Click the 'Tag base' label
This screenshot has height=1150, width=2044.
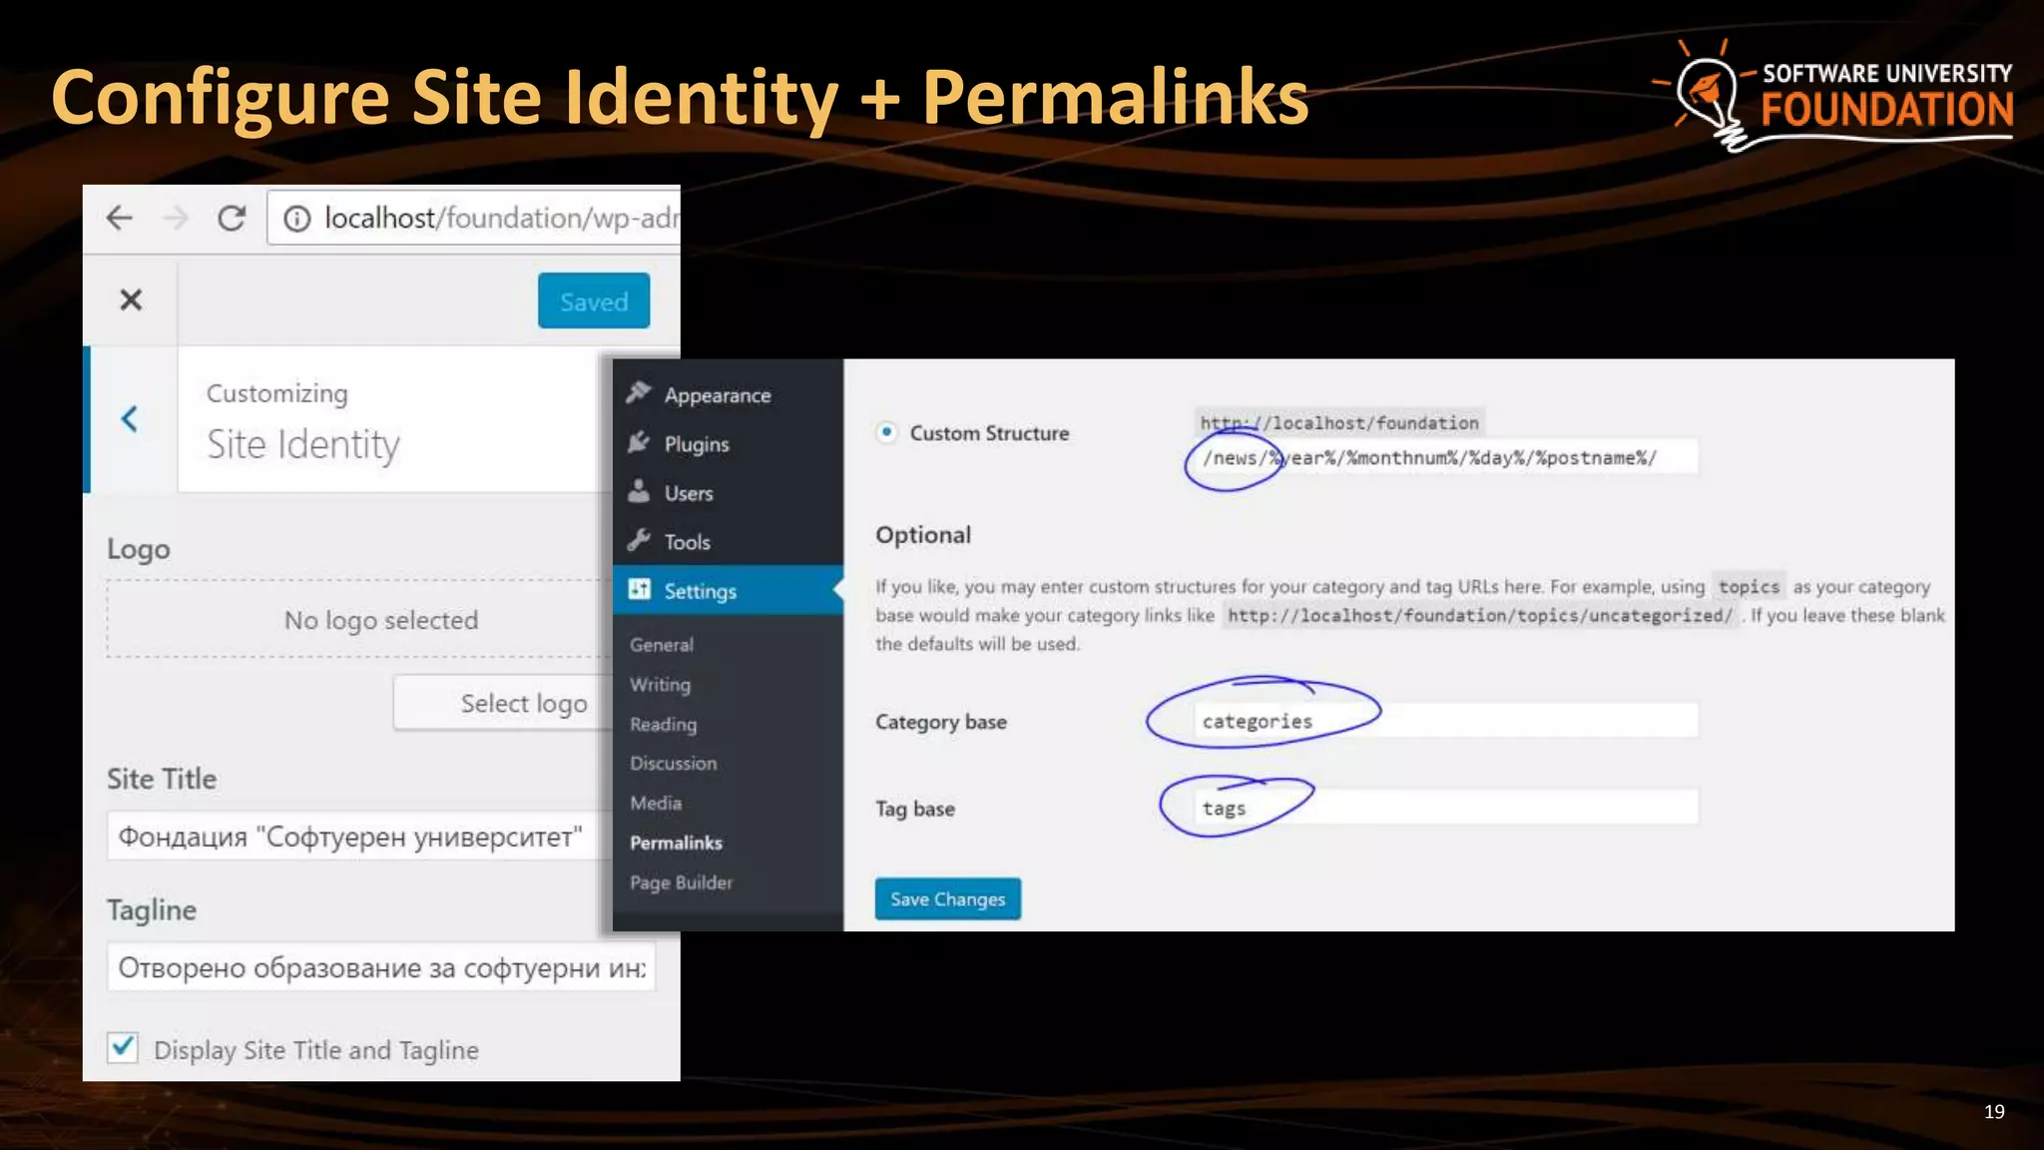click(x=915, y=809)
